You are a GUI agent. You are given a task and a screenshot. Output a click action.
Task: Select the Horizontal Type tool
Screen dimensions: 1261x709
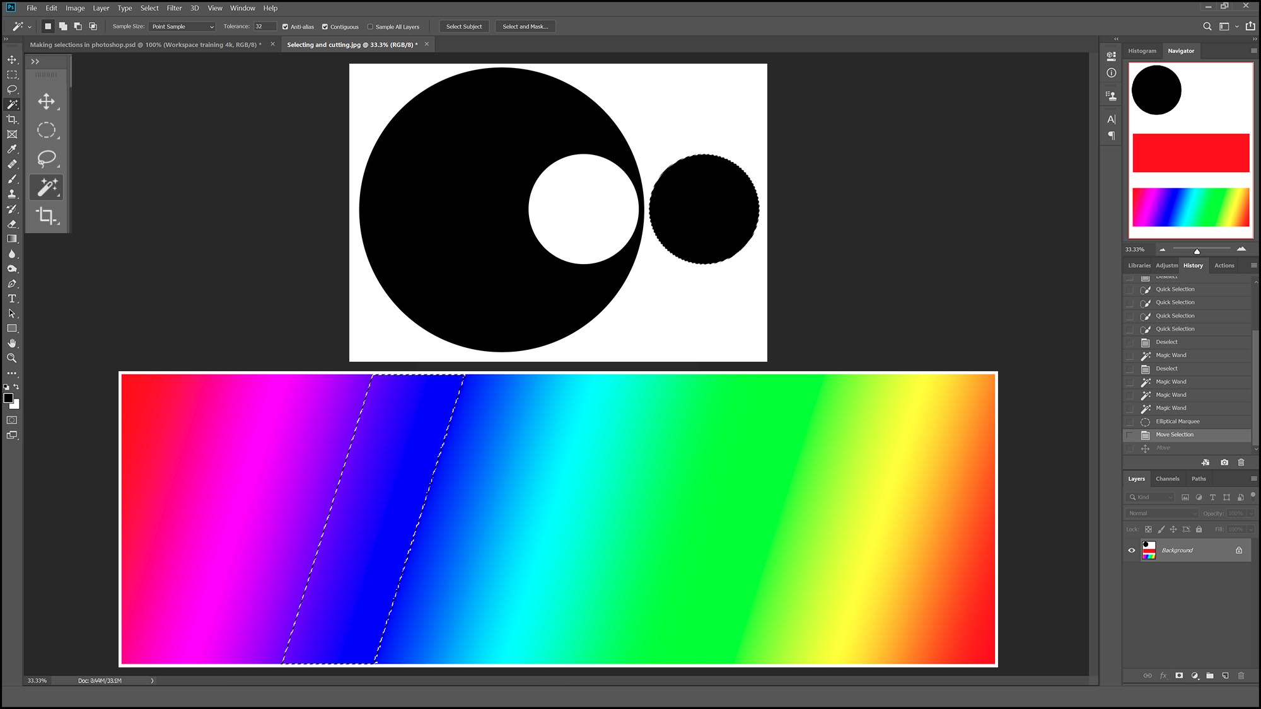12,299
